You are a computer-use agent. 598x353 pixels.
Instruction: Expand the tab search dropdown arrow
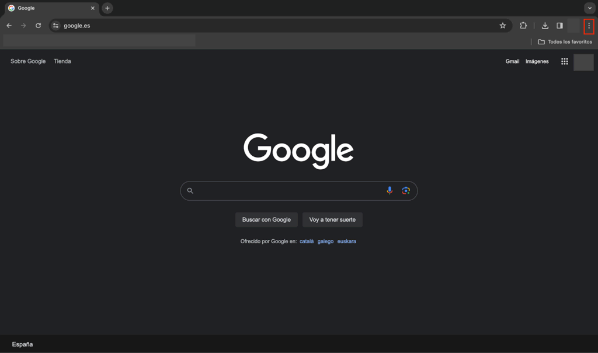[x=590, y=8]
